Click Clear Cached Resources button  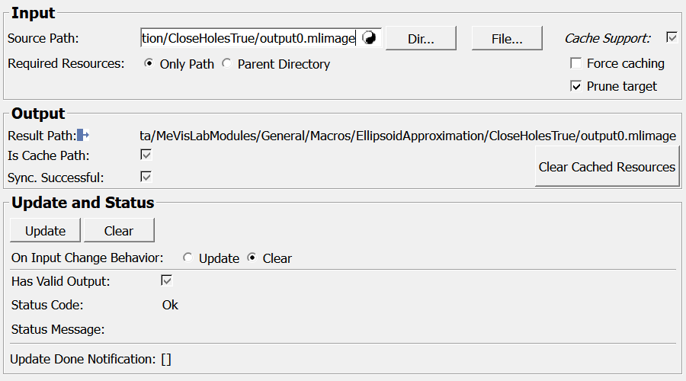tap(607, 167)
